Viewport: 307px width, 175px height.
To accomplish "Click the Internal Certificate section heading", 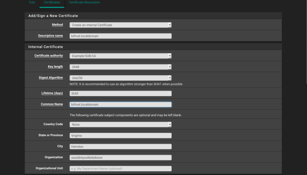I will [x=45, y=47].
